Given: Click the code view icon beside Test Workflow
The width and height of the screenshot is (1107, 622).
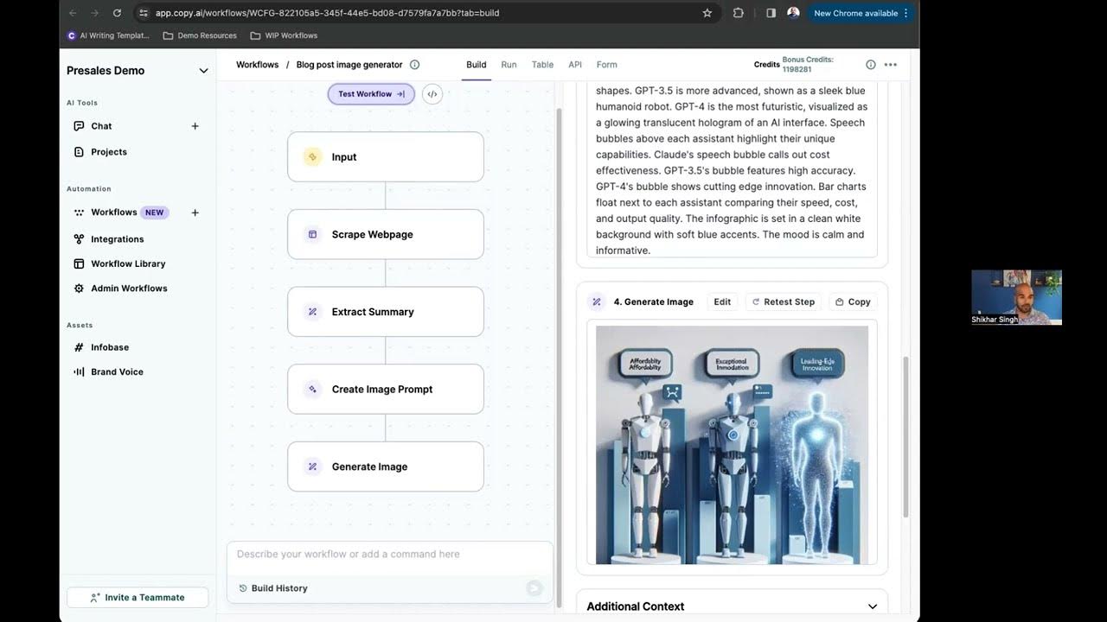Looking at the screenshot, I should [432, 94].
